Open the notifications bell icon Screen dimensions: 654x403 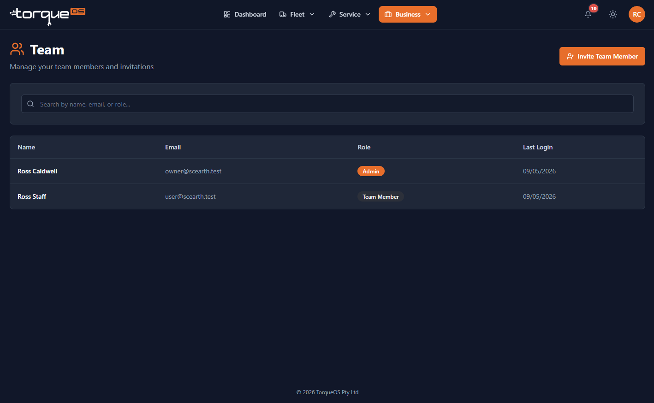pos(588,14)
